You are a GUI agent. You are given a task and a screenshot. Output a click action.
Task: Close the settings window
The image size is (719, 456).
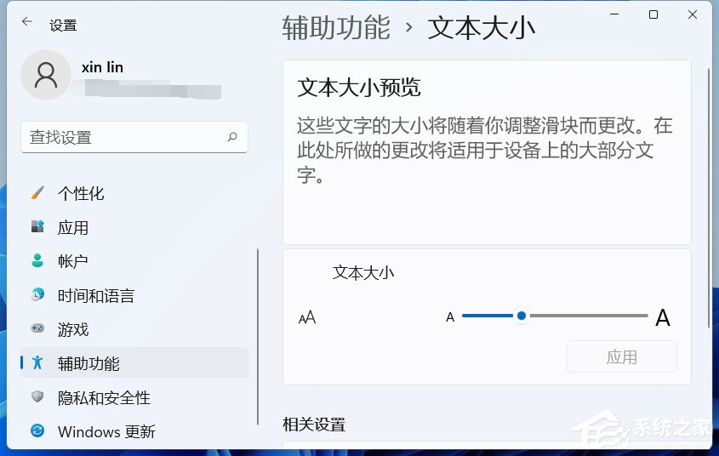pyautogui.click(x=693, y=14)
